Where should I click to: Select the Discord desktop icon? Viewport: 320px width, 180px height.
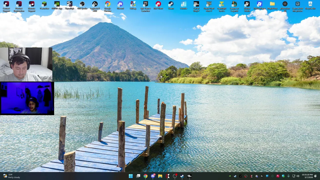click(x=120, y=5)
